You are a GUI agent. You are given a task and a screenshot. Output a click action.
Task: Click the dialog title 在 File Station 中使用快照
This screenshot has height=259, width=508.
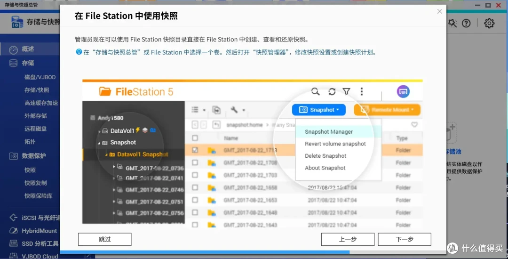tap(126, 16)
